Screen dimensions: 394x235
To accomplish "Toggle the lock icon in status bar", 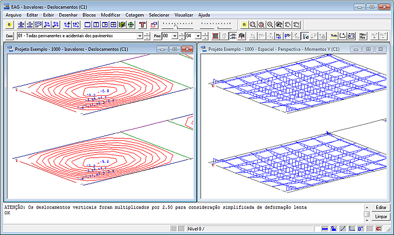I will click(334, 228).
